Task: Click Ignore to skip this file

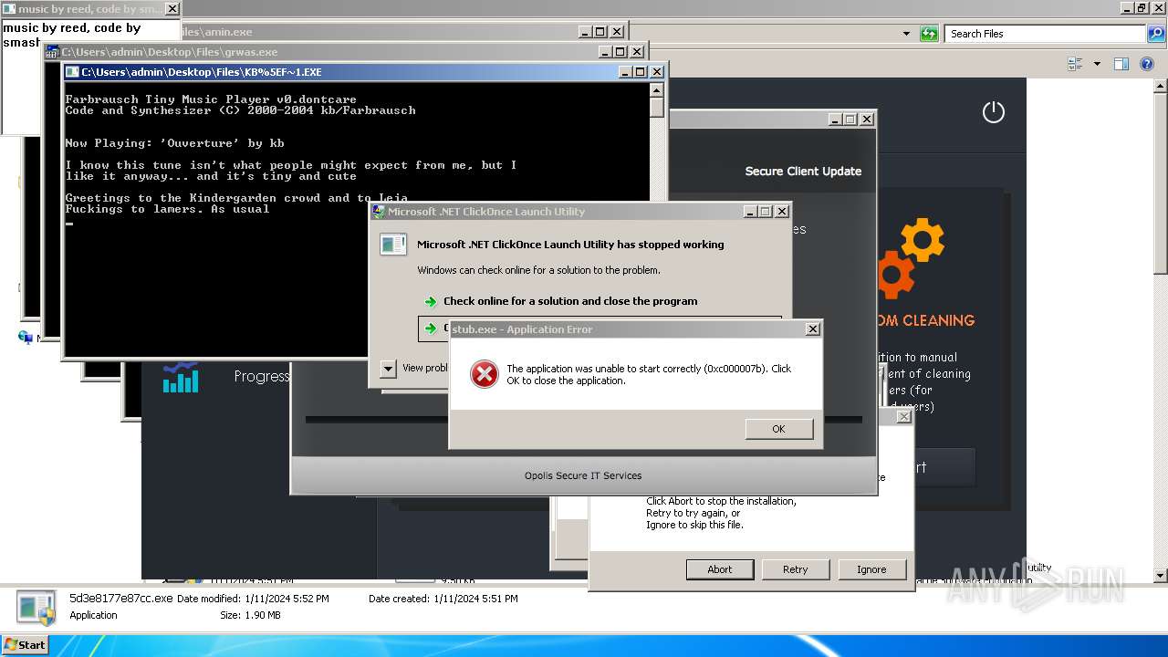Action: pyautogui.click(x=871, y=569)
